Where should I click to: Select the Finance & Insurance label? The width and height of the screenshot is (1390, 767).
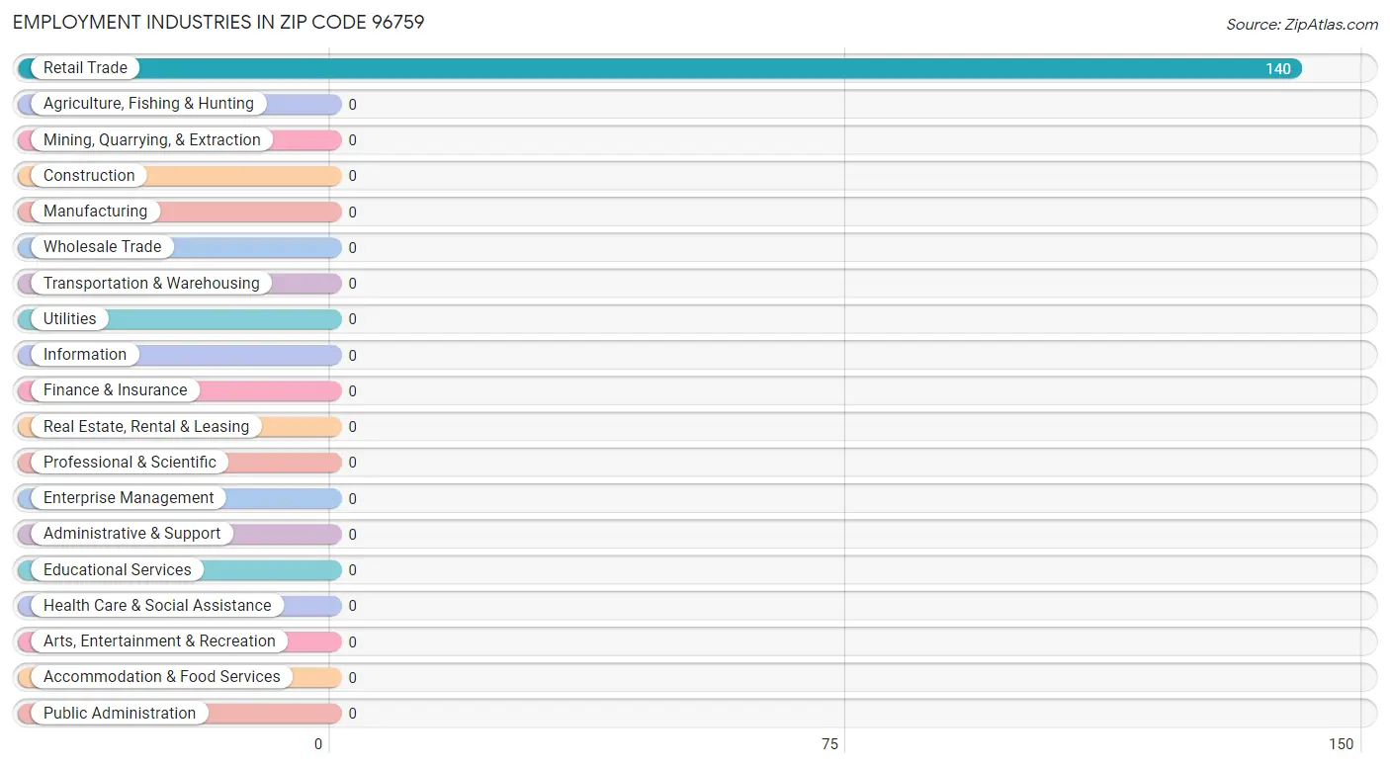click(x=115, y=390)
